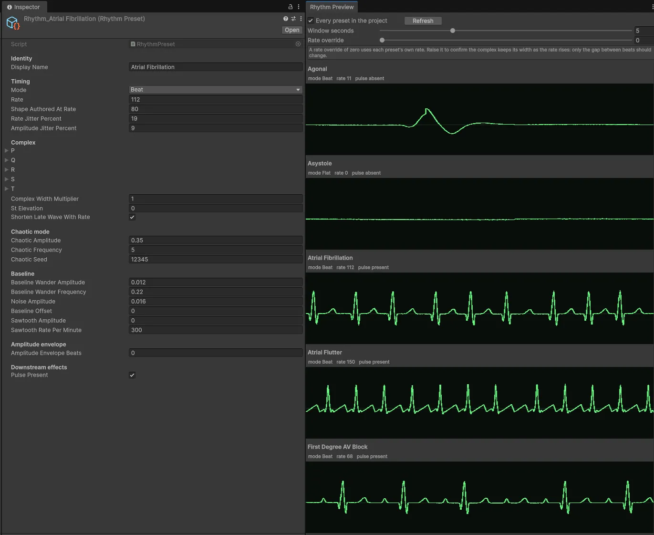Expand the Q wave foldout
The width and height of the screenshot is (654, 535).
pyautogui.click(x=7, y=160)
